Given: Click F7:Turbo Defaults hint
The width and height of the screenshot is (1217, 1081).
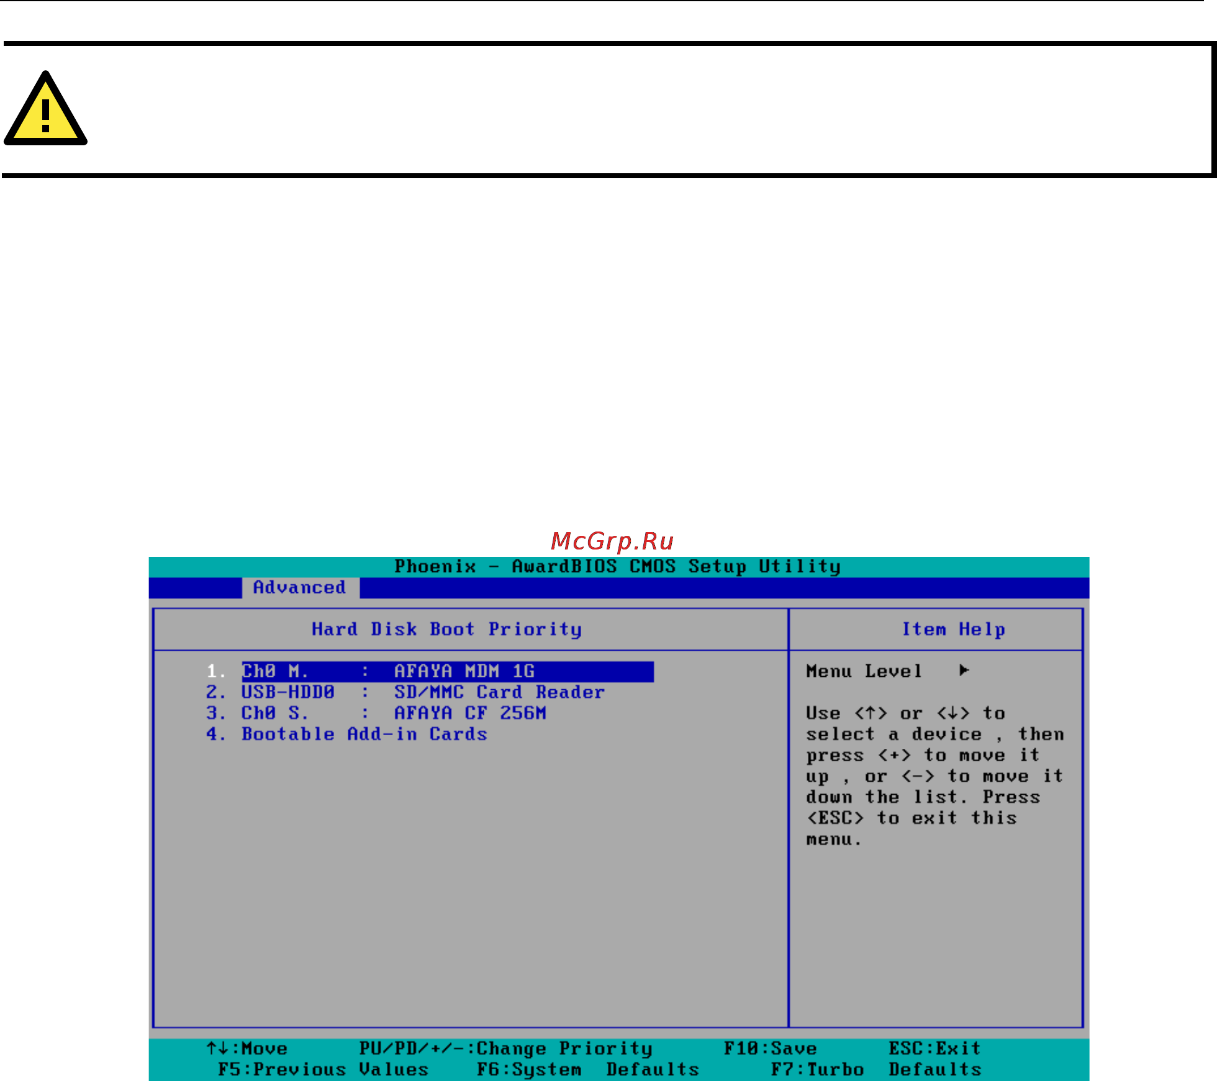Looking at the screenshot, I should pos(876,1070).
